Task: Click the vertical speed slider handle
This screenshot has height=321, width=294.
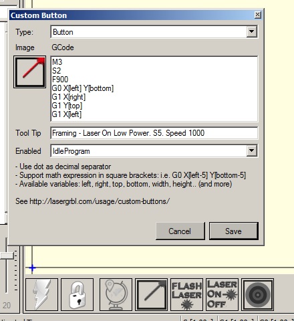Action: point(7,255)
